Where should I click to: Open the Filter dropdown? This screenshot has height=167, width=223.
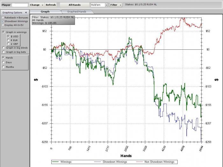pos(116,5)
